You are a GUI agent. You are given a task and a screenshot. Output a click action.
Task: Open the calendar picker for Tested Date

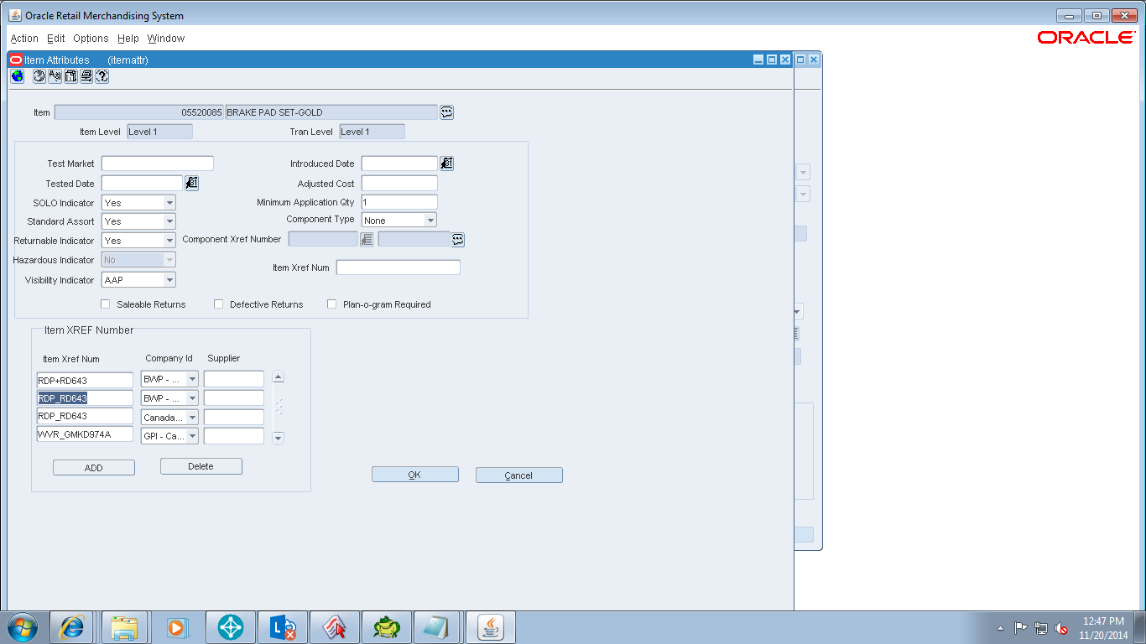(x=192, y=183)
